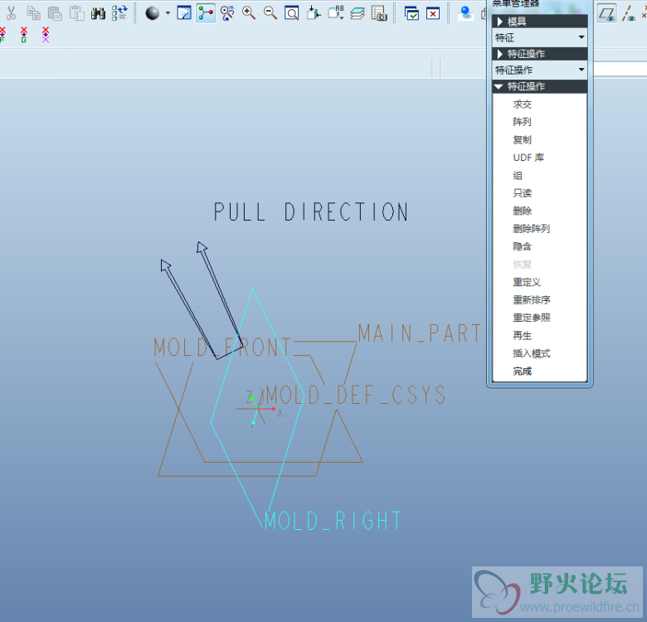This screenshot has width=647, height=622.
Task: Click the blue sphere appearance icon
Action: click(x=465, y=13)
